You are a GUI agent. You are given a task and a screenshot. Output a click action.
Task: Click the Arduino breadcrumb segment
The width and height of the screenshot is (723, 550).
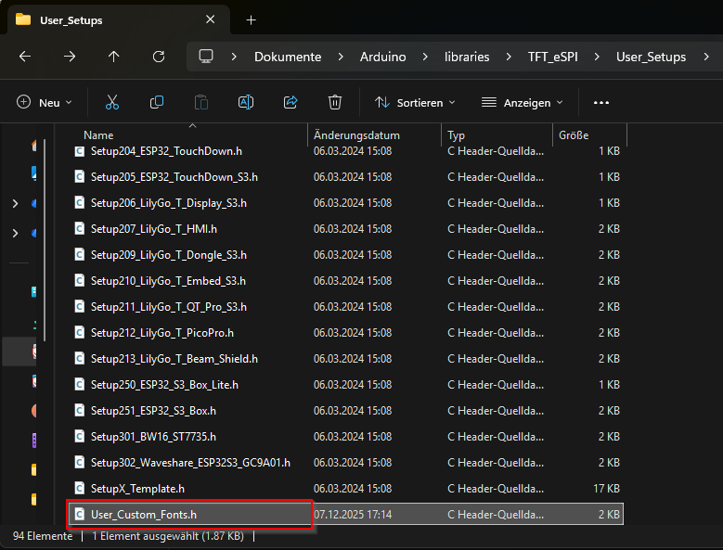click(382, 57)
